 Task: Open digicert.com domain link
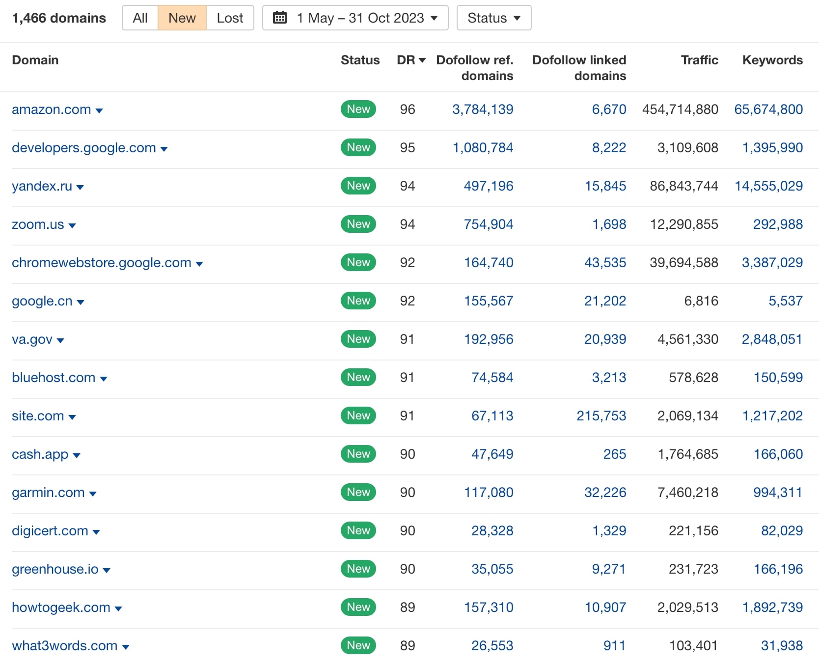tap(50, 530)
